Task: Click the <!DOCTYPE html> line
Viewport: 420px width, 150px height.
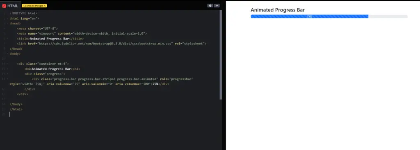Action: 23,13
